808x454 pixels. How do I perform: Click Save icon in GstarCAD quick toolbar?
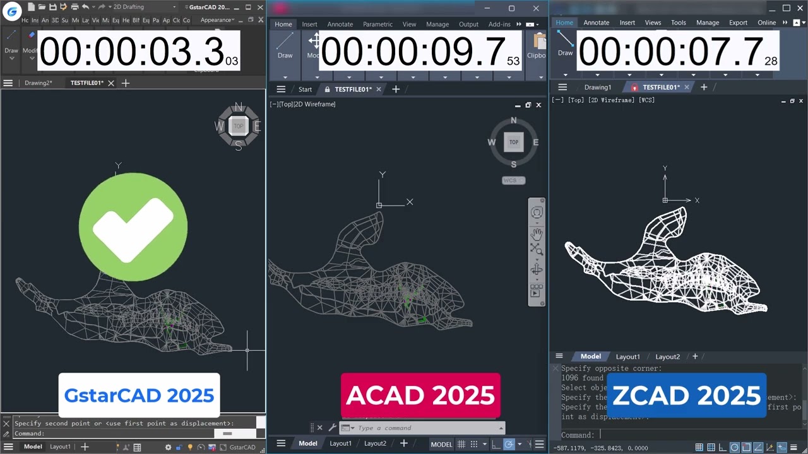pyautogui.click(x=53, y=7)
